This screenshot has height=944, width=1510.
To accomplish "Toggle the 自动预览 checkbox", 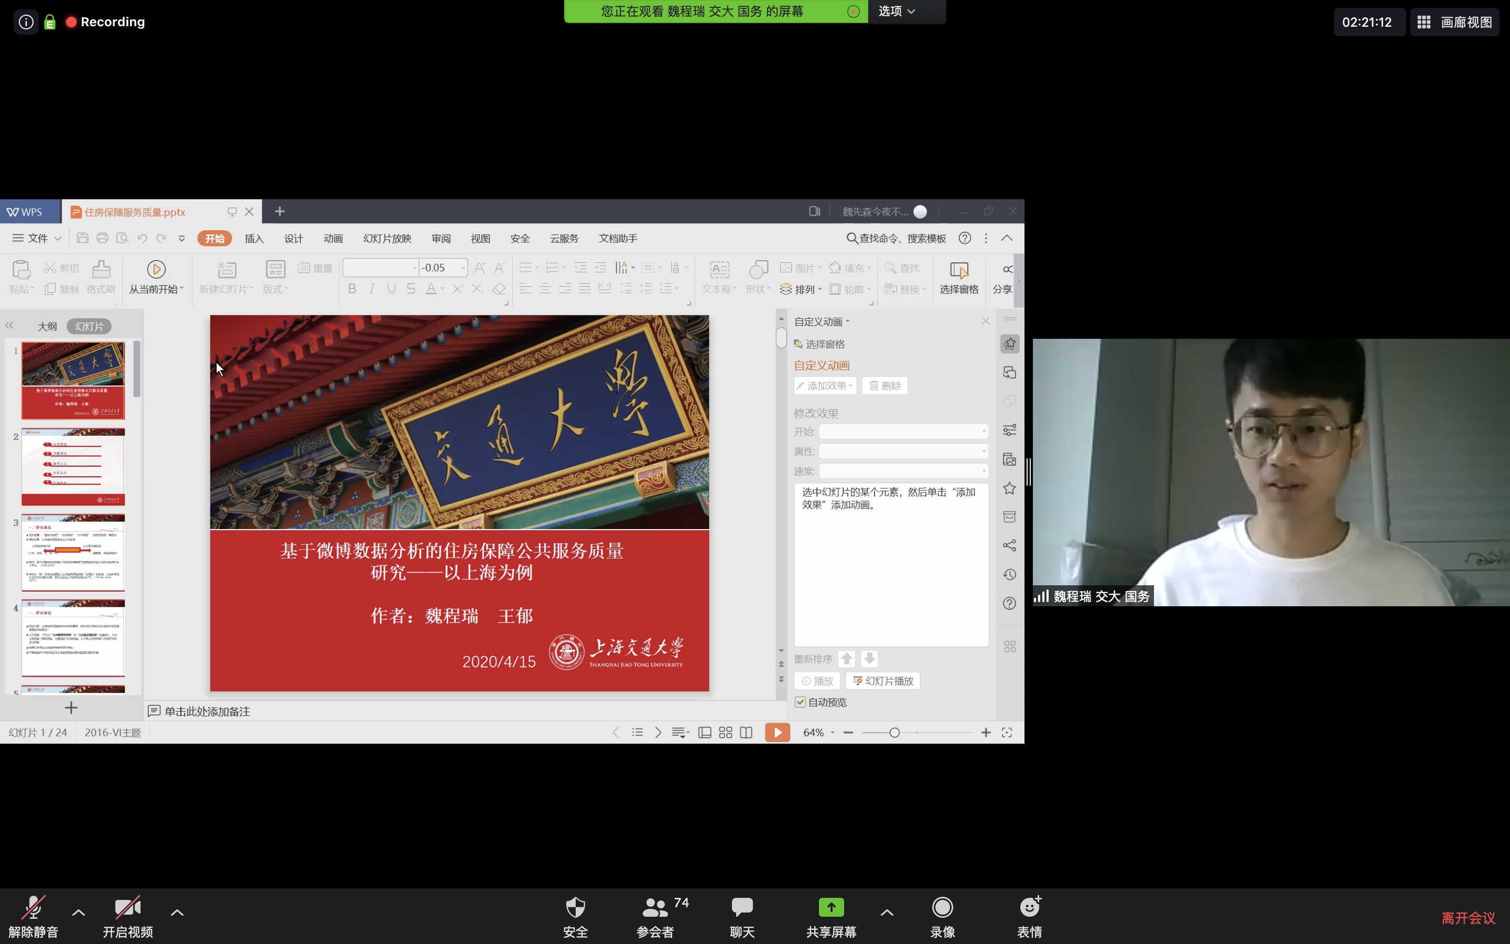I will [x=801, y=702].
